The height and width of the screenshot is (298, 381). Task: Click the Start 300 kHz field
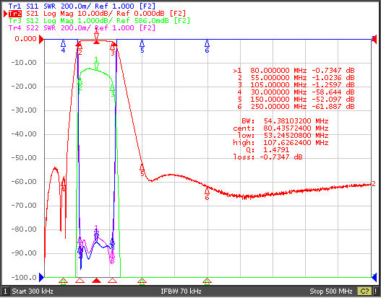[x=33, y=292]
